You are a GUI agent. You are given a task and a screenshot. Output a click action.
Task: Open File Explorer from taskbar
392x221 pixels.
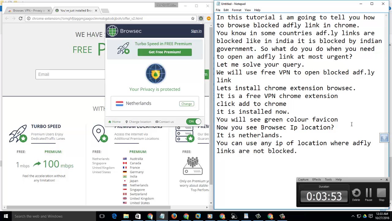pyautogui.click(x=126, y=216)
